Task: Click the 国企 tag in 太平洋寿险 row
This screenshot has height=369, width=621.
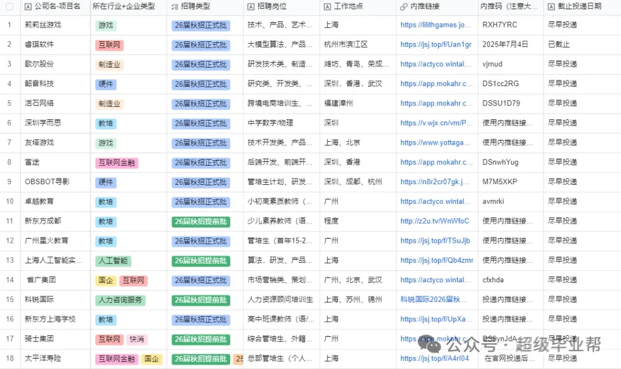Action: pos(152,359)
